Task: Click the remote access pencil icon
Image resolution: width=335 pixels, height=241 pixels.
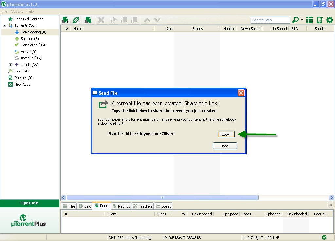Action: point(320,20)
